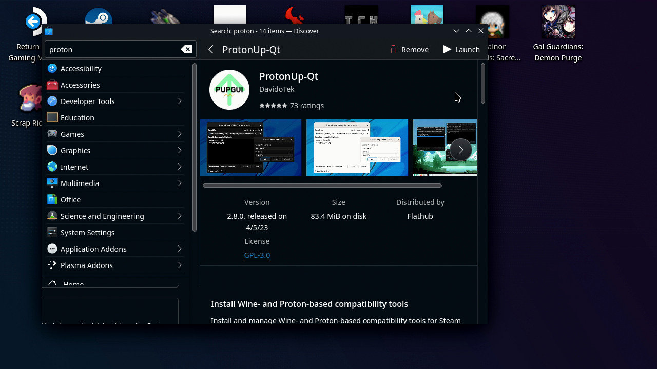
Task: Remove the ProtonUp-Qt application
Action: click(x=409, y=49)
